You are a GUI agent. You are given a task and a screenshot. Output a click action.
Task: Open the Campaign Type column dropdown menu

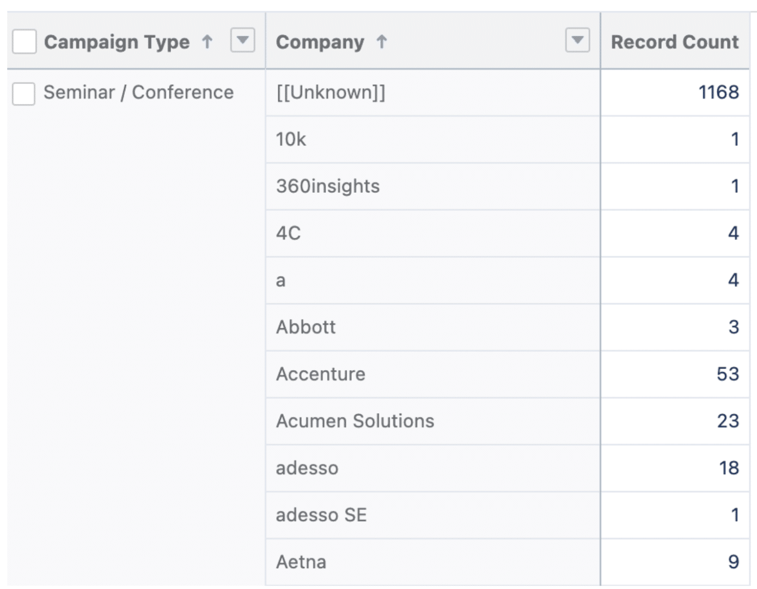click(x=242, y=41)
